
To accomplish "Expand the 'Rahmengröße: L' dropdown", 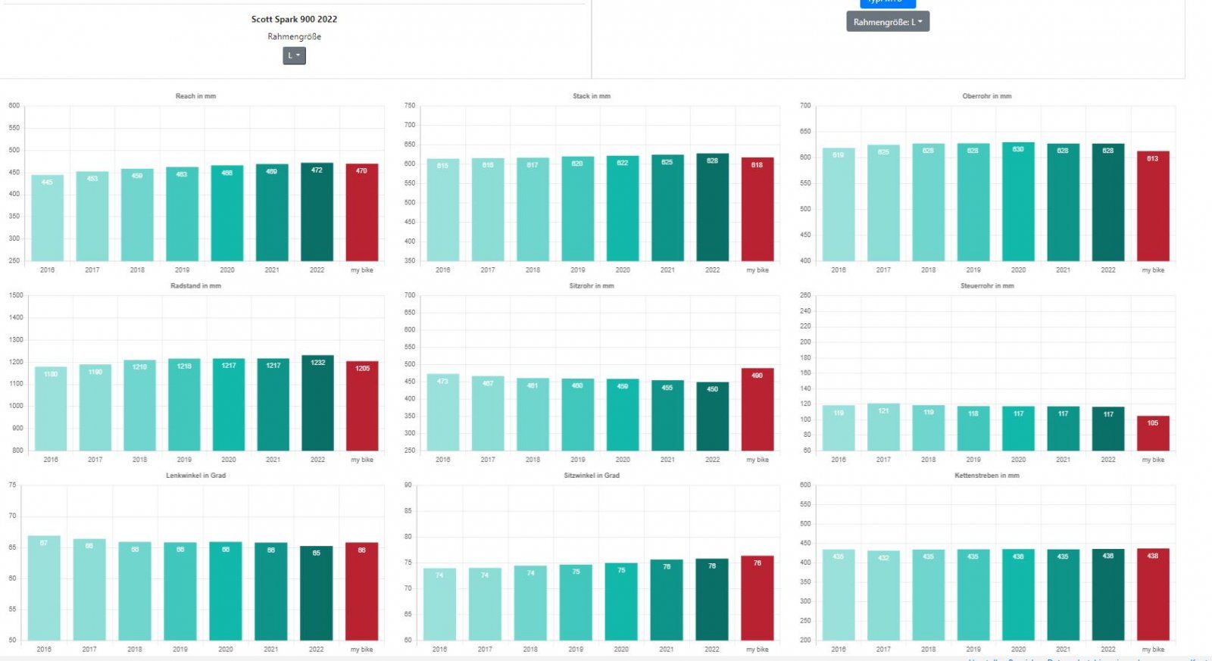I will click(887, 22).
